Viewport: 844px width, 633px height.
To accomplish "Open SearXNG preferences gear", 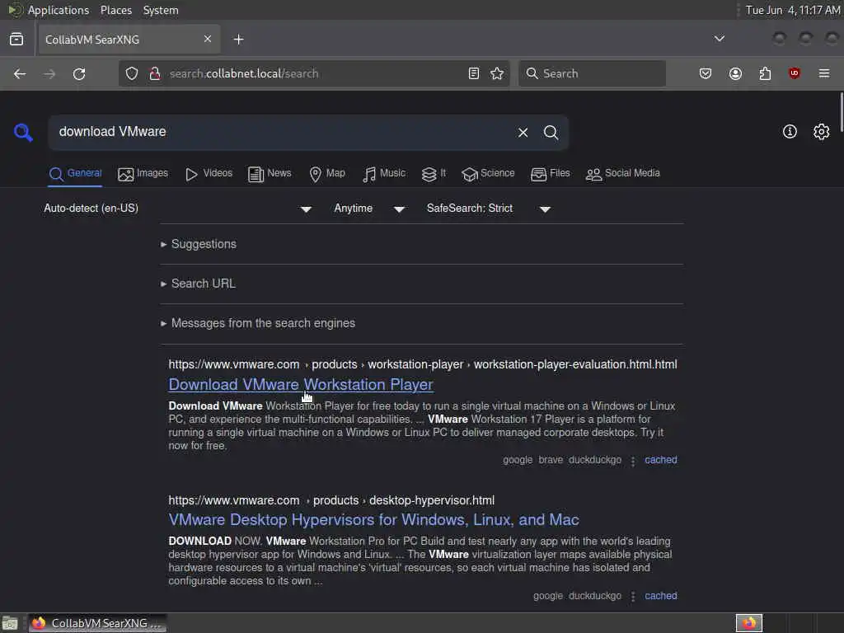I will pyautogui.click(x=822, y=132).
